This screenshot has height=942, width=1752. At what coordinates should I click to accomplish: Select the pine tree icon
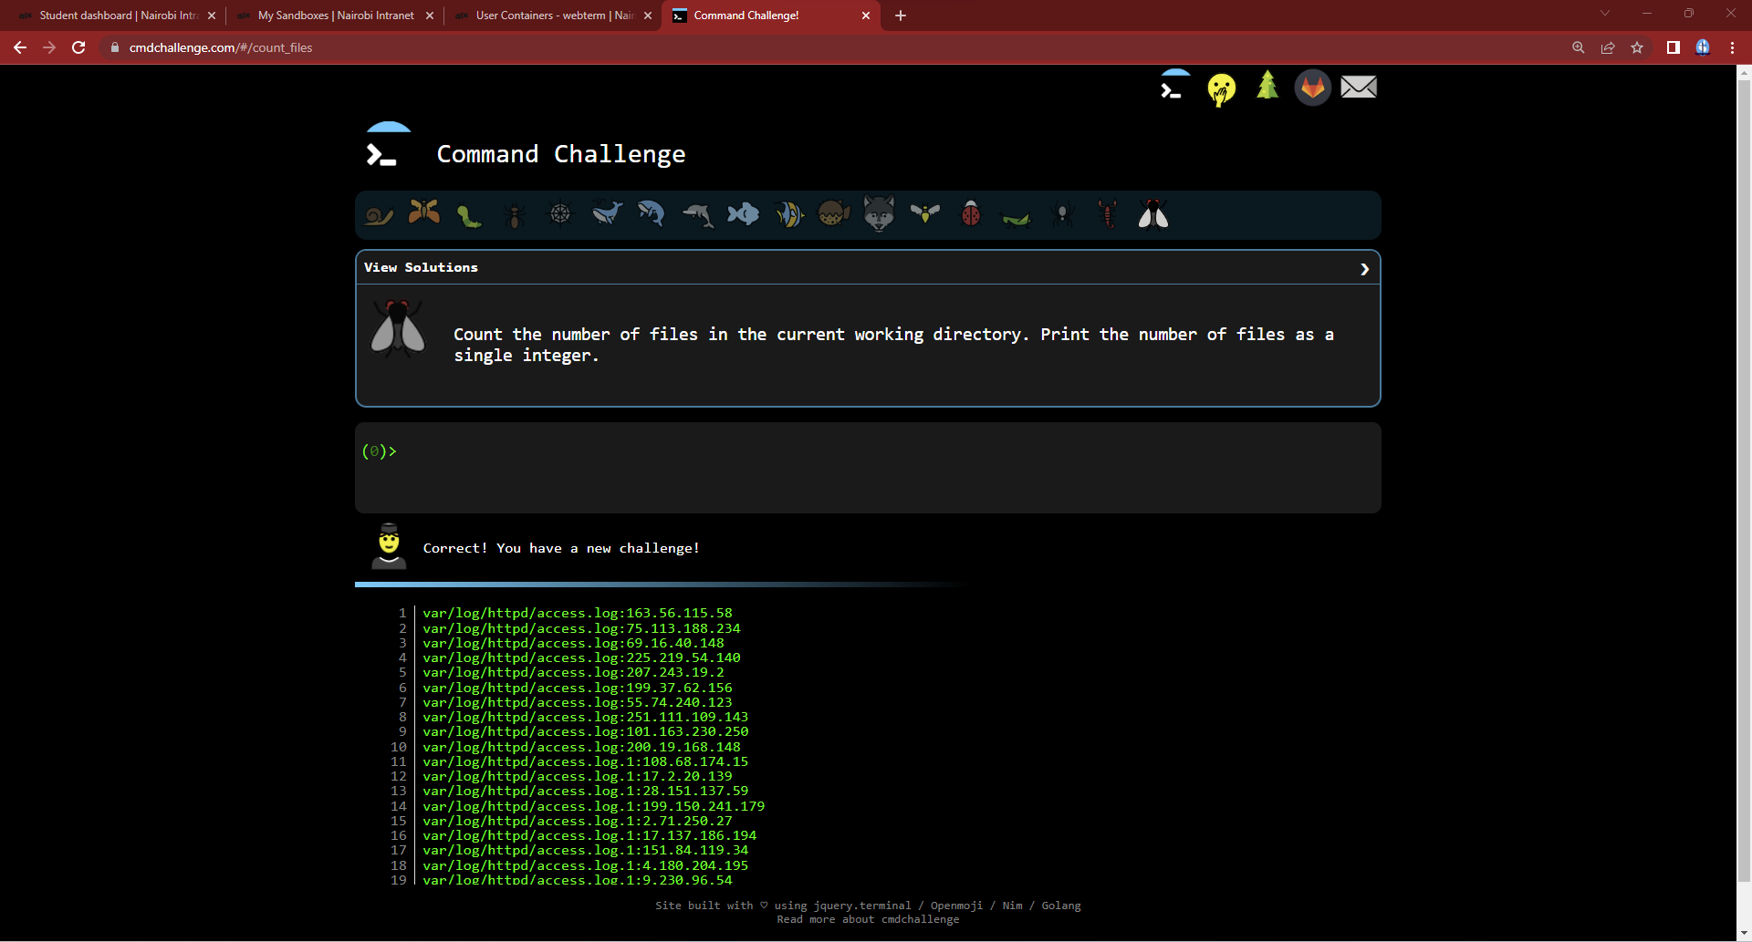[1267, 87]
